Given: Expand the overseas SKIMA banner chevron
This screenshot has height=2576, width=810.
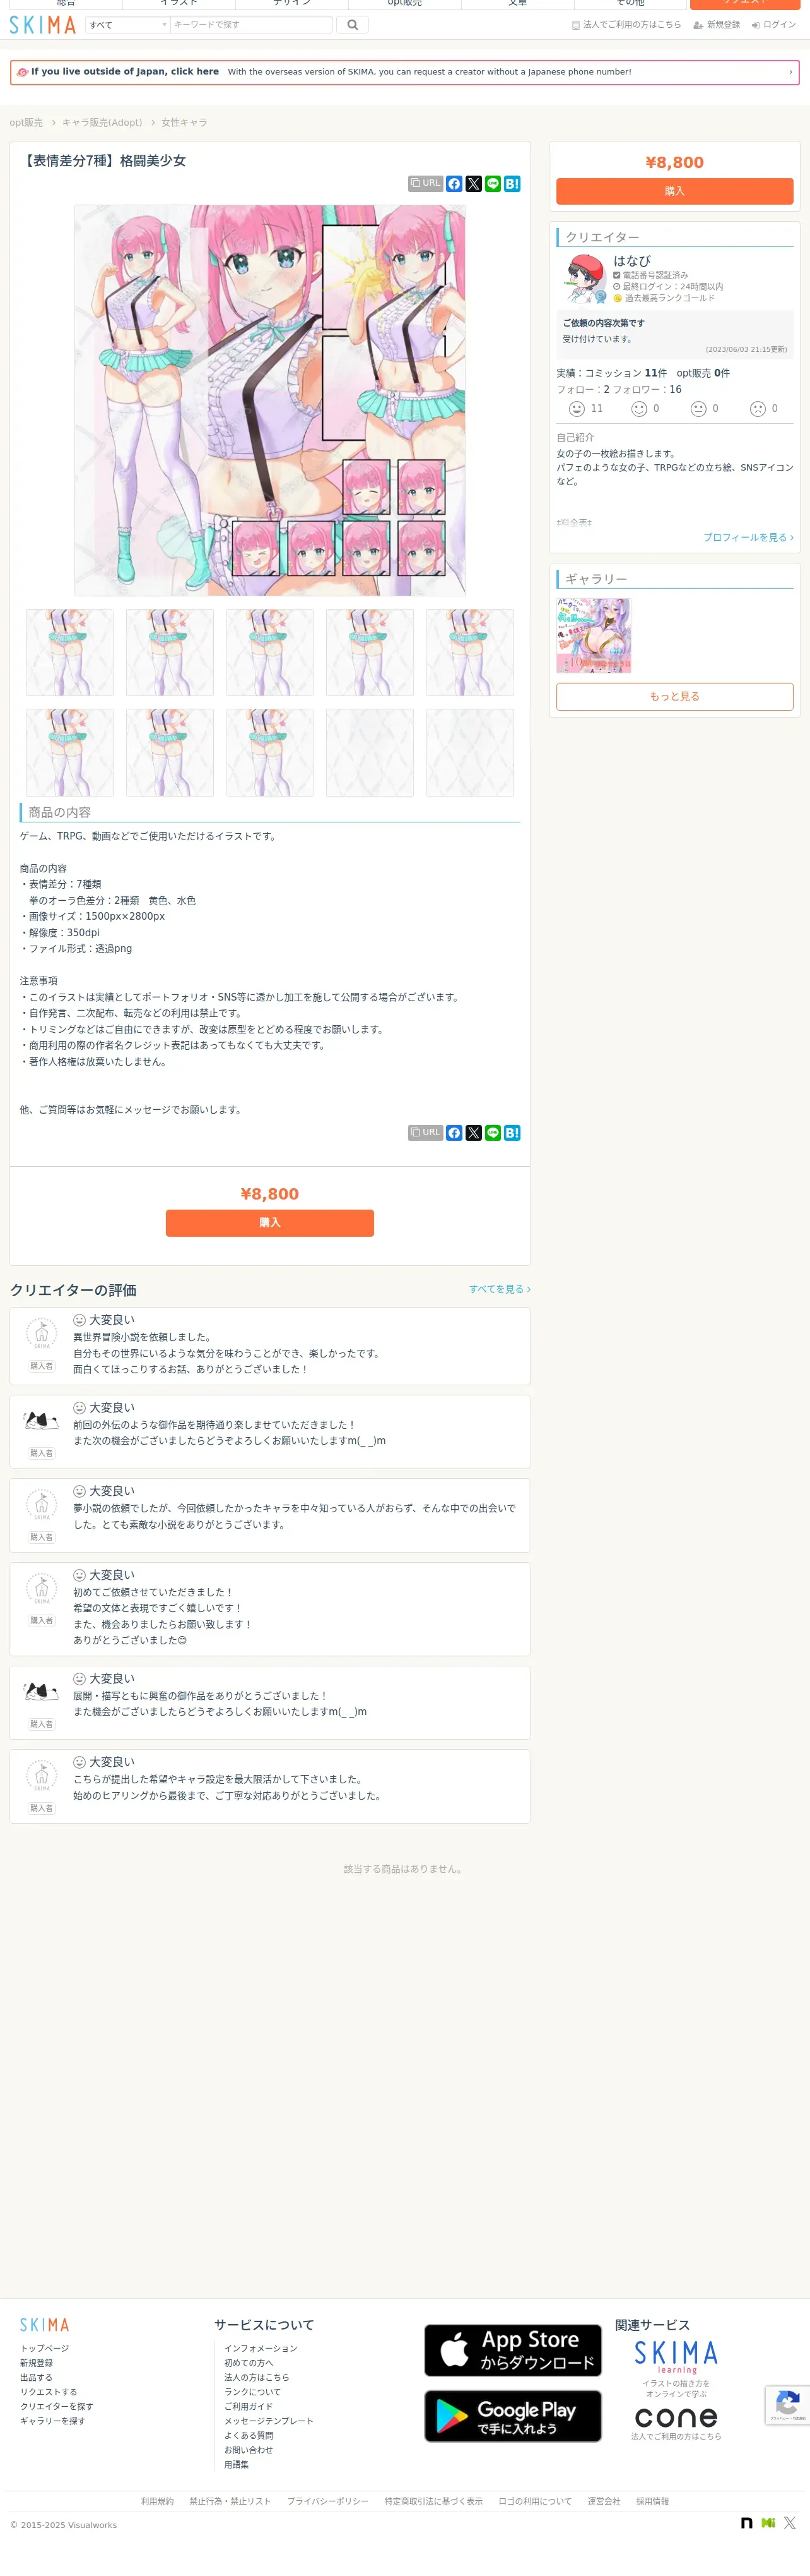Looking at the screenshot, I should pyautogui.click(x=790, y=72).
